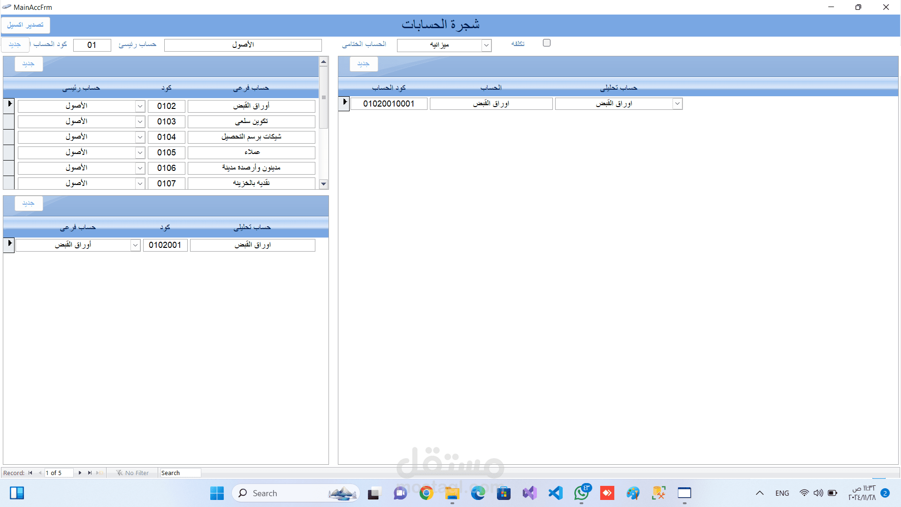Expand main account dropdown for row 0103
Image resolution: width=901 pixels, height=507 pixels.
pyautogui.click(x=140, y=122)
